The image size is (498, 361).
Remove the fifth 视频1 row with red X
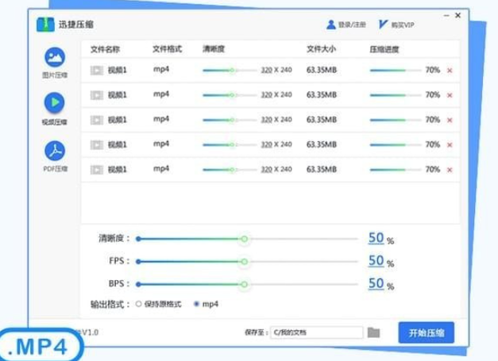tap(450, 170)
